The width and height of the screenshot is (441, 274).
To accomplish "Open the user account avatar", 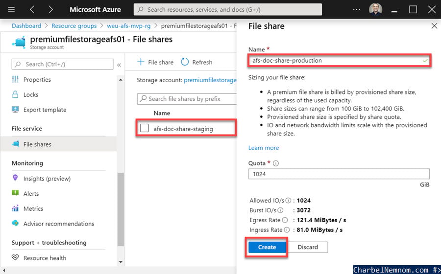I will 375,10.
